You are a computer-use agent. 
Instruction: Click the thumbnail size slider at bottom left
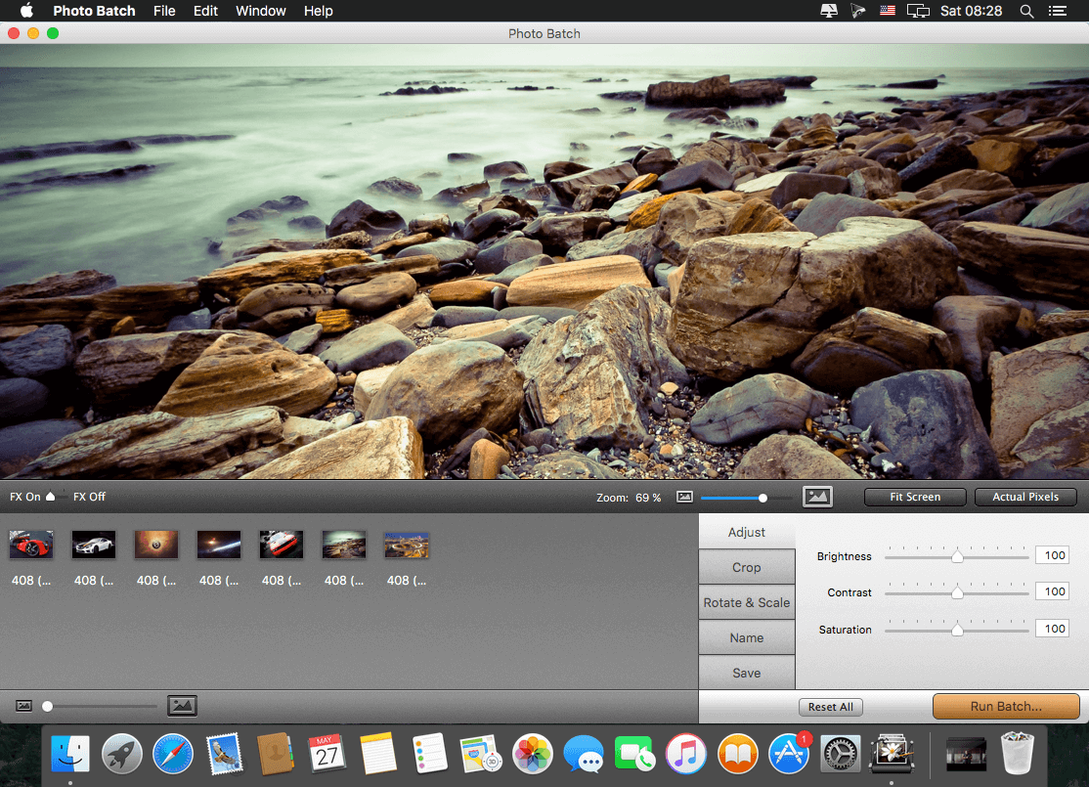pos(100,707)
